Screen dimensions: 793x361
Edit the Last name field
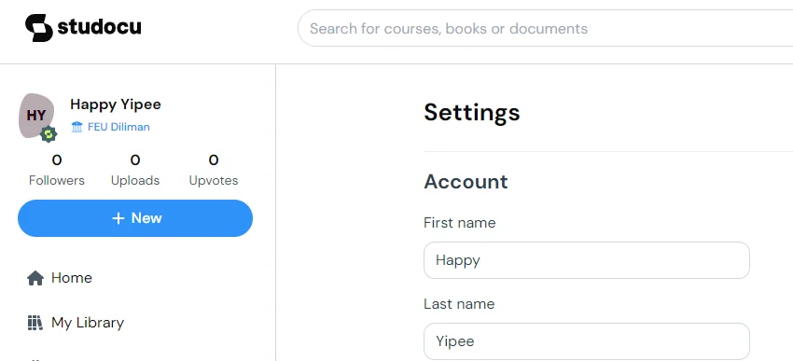[587, 341]
